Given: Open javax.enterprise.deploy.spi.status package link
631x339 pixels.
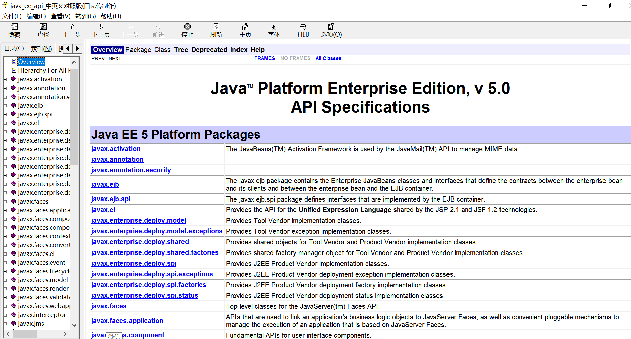Looking at the screenshot, I should (x=145, y=295).
